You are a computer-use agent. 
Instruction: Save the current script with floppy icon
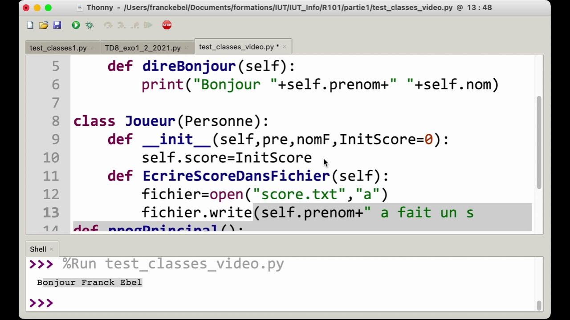coord(57,25)
